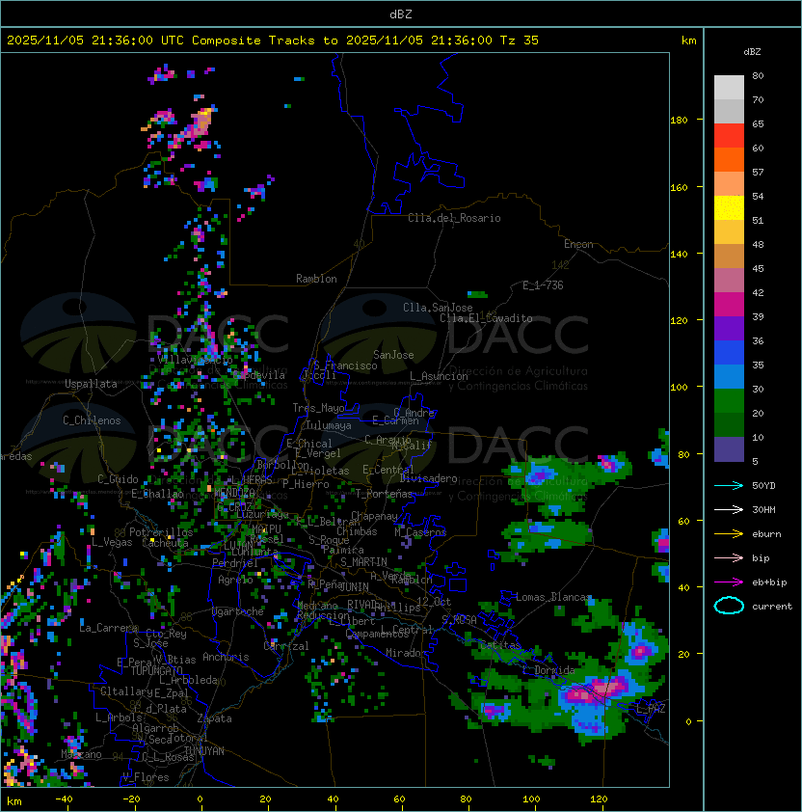Click the 'Chapanay' map label
Screen dimensions: 802x812
pos(374,516)
